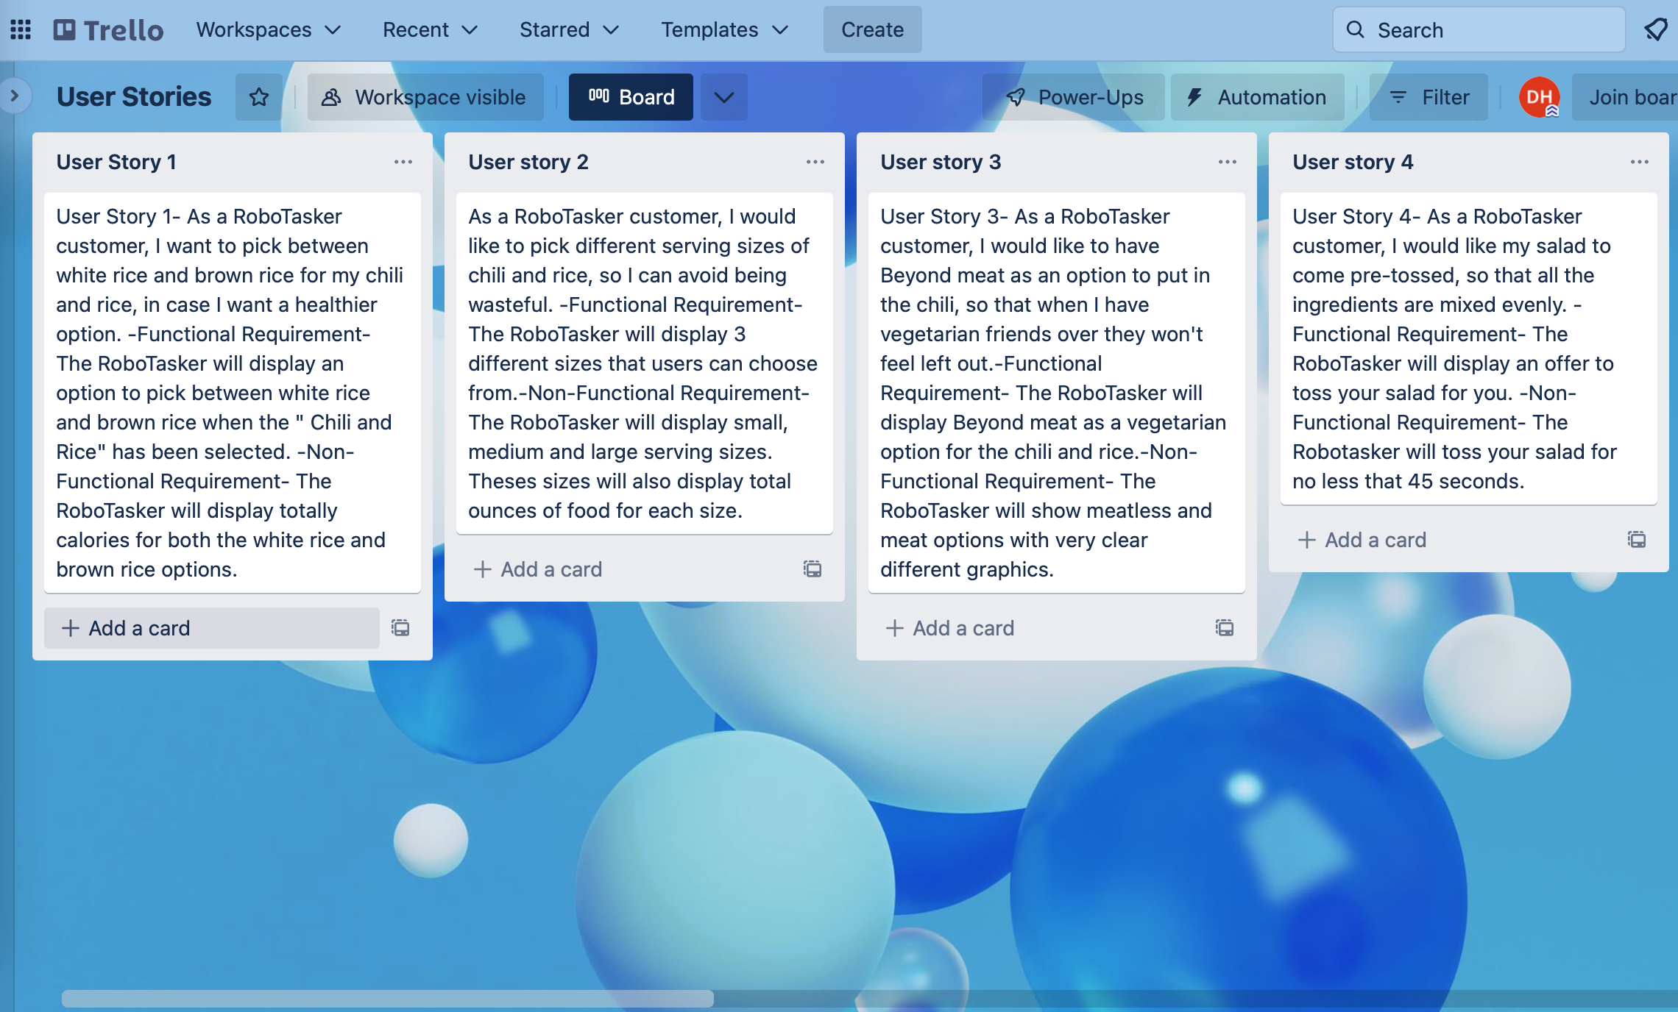Image resolution: width=1678 pixels, height=1012 pixels.
Task: Open the Recent menu
Action: 429,29
